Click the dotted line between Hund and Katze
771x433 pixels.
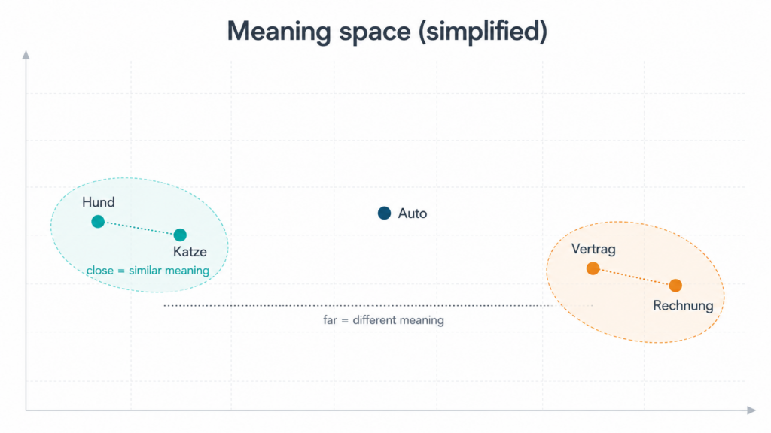point(139,229)
